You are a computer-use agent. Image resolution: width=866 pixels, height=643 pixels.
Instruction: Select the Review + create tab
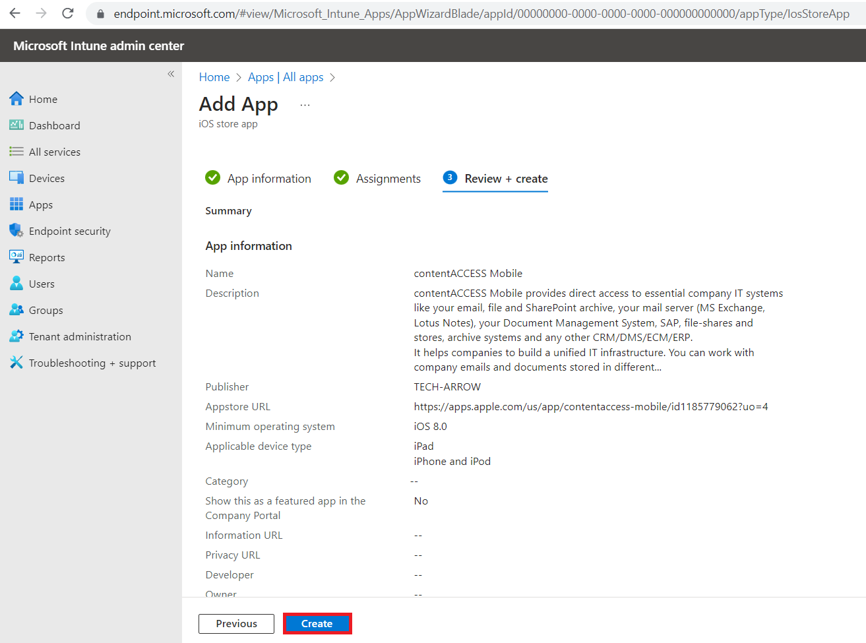coord(506,179)
